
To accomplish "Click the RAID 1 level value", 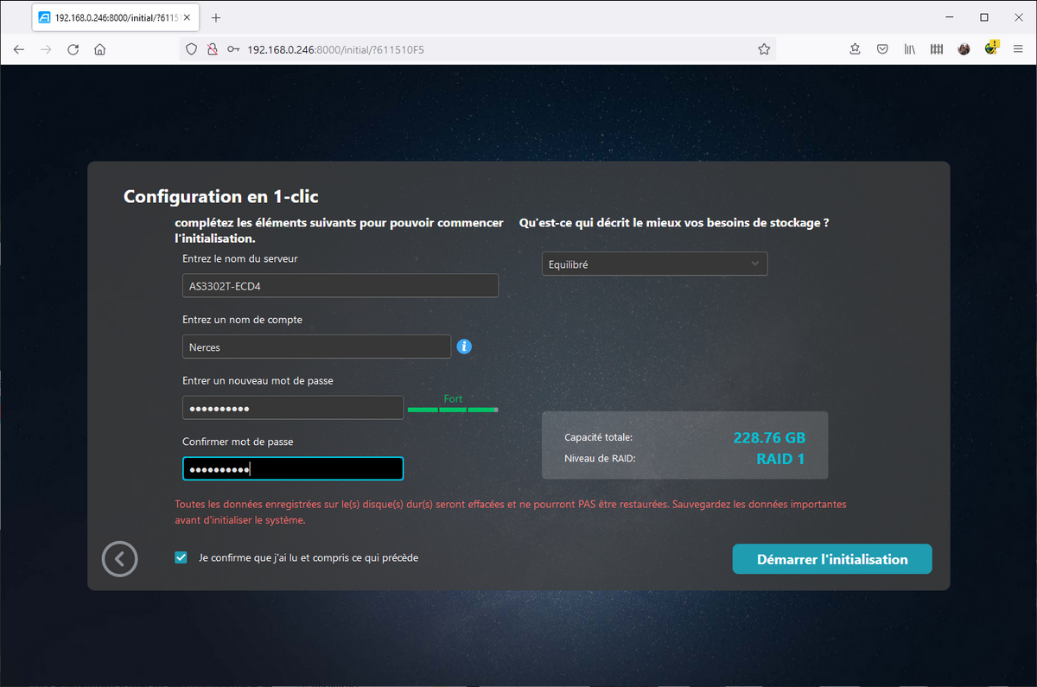I will [x=780, y=459].
